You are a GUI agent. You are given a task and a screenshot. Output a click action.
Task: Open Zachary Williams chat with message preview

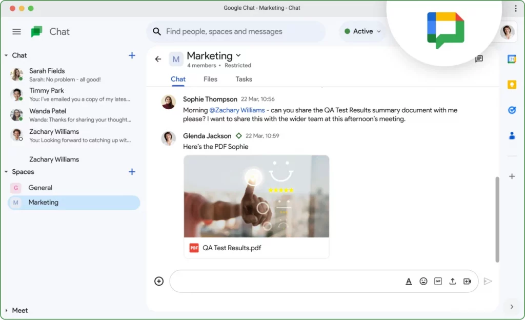pyautogui.click(x=73, y=135)
